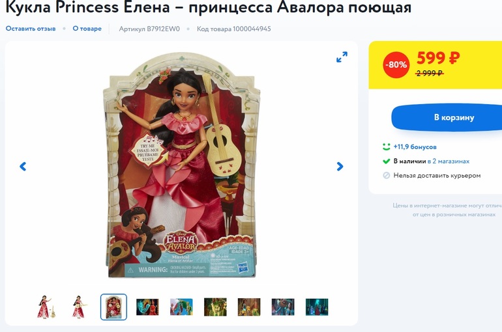Image resolution: width=502 pixels, height=332 pixels.
Task: Click the no courier delivery icon
Action: pos(387,175)
